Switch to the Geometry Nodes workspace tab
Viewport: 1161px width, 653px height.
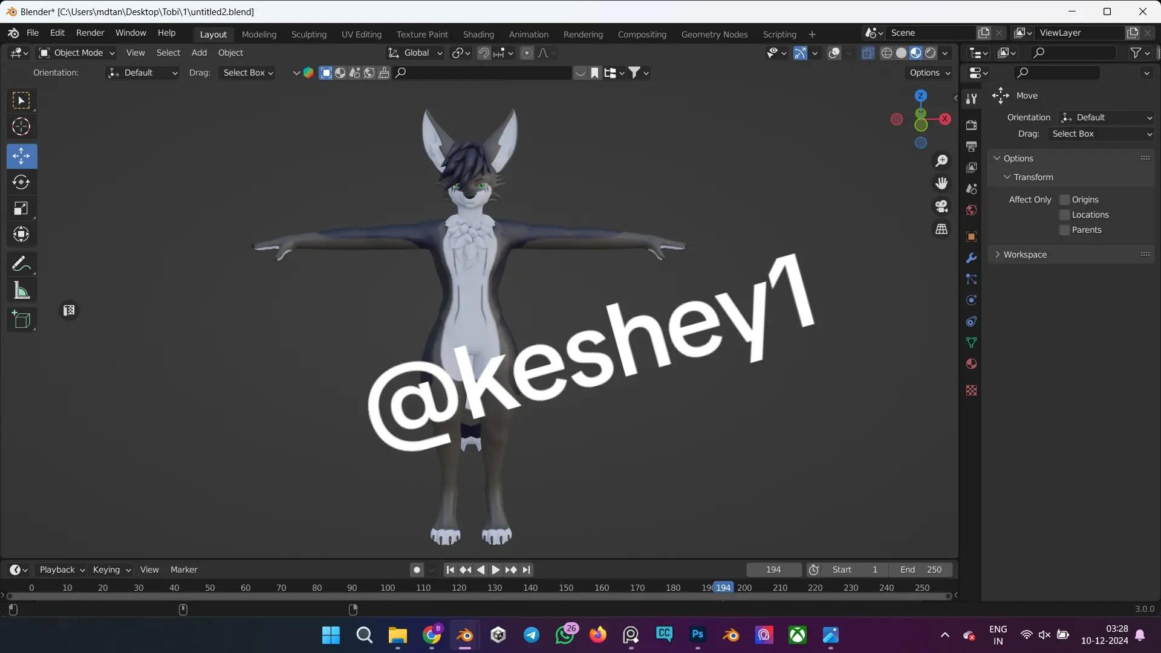click(x=714, y=34)
